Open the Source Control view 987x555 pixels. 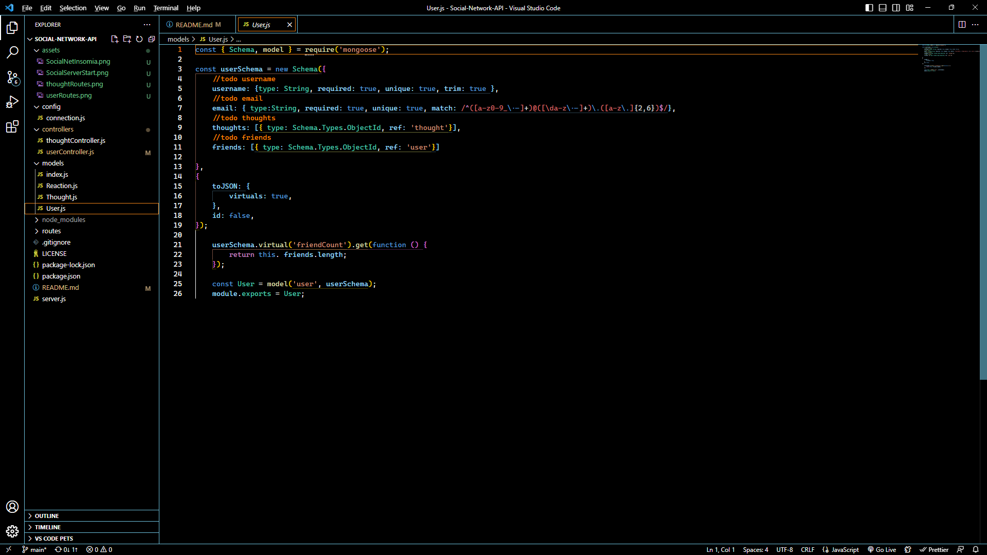pyautogui.click(x=12, y=77)
